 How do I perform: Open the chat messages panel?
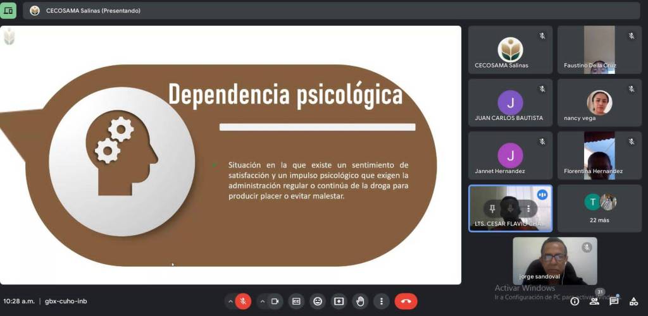point(614,301)
